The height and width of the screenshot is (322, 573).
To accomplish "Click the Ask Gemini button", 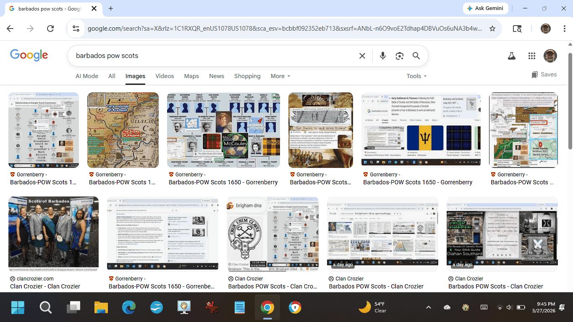I will [x=486, y=8].
